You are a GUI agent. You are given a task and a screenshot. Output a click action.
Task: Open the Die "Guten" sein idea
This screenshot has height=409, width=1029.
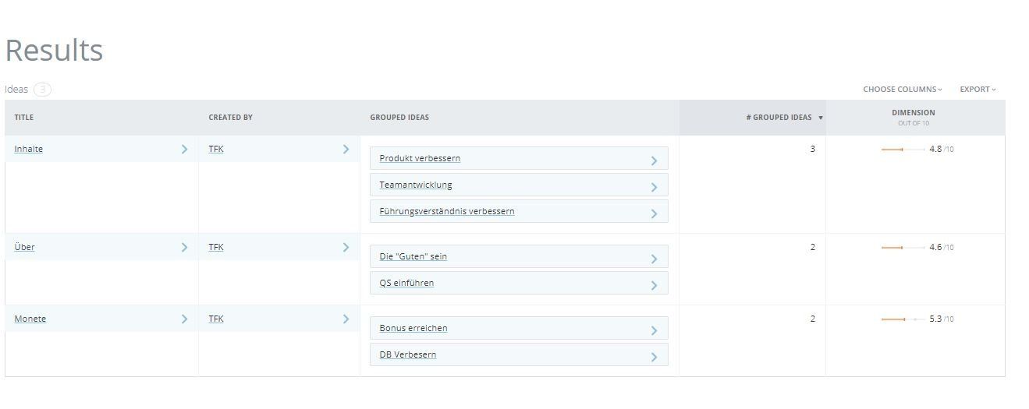tap(413, 256)
